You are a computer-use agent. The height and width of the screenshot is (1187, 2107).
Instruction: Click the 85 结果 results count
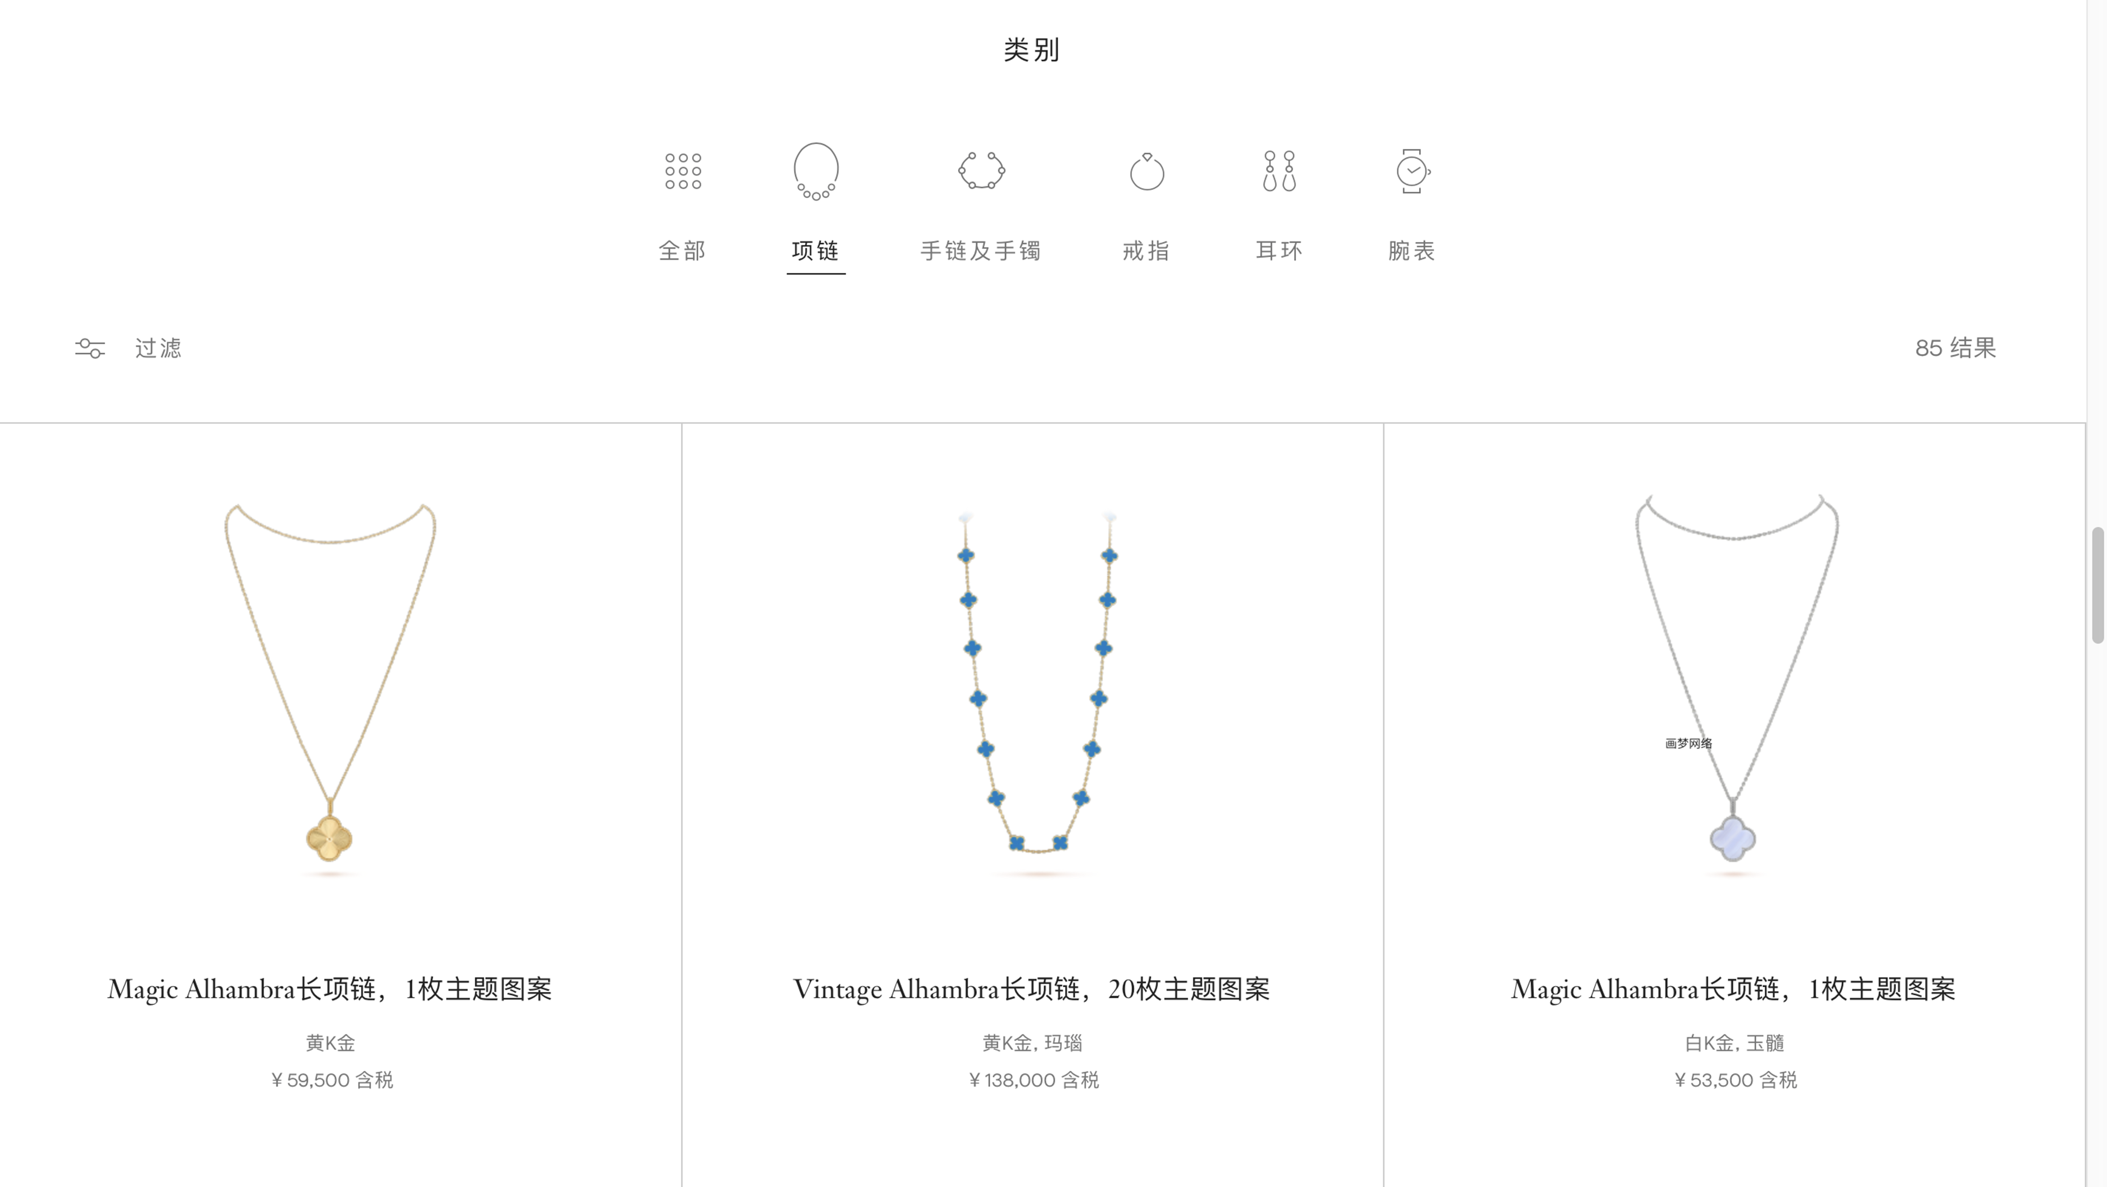click(1956, 348)
